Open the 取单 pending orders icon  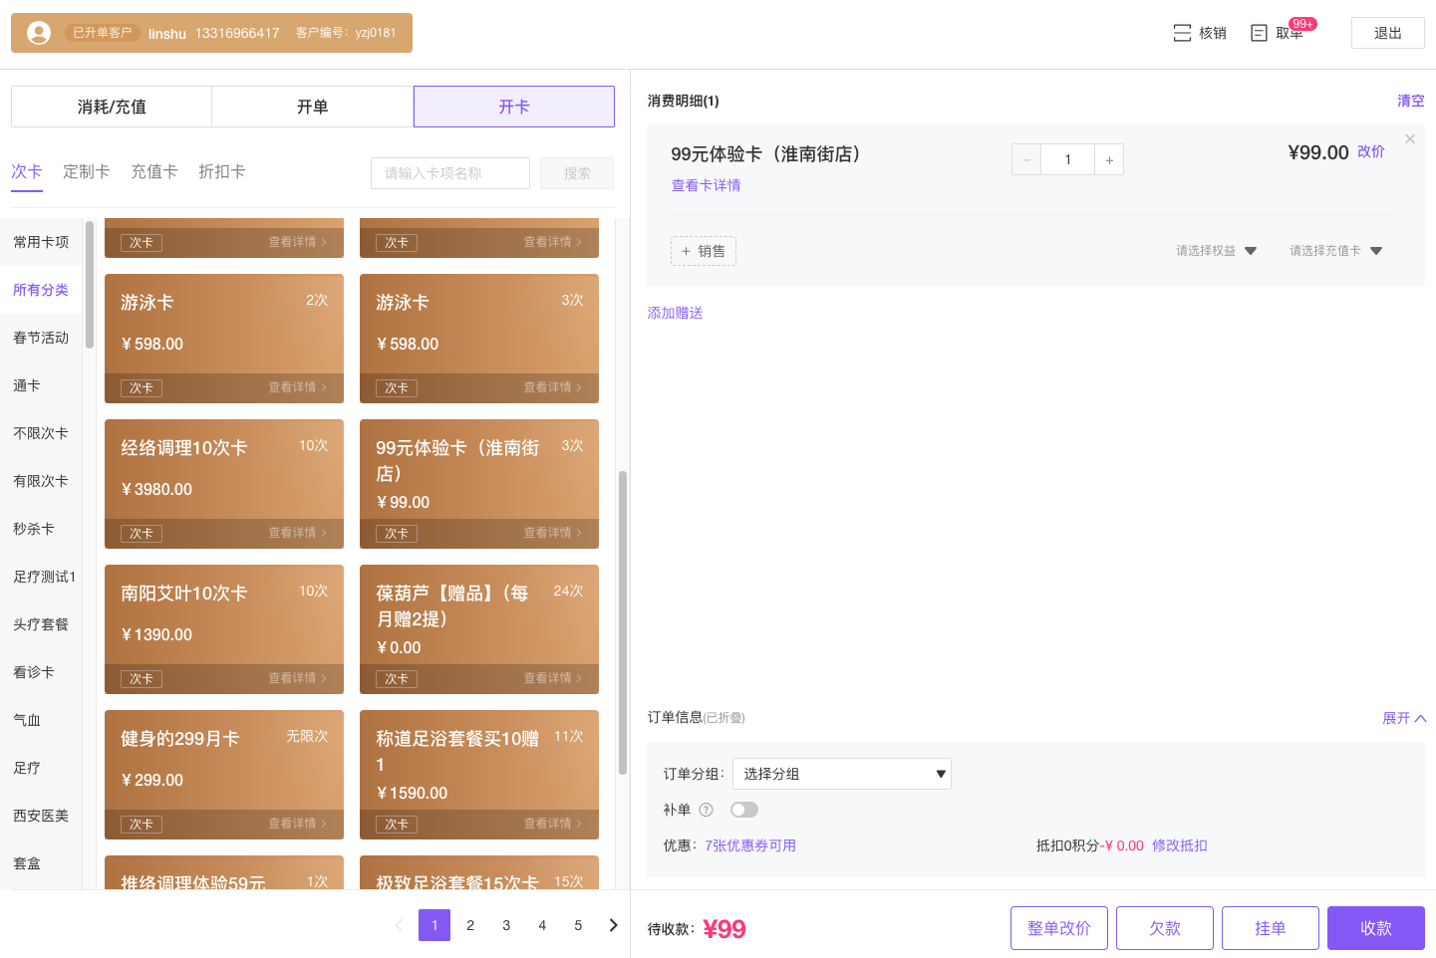(1260, 33)
